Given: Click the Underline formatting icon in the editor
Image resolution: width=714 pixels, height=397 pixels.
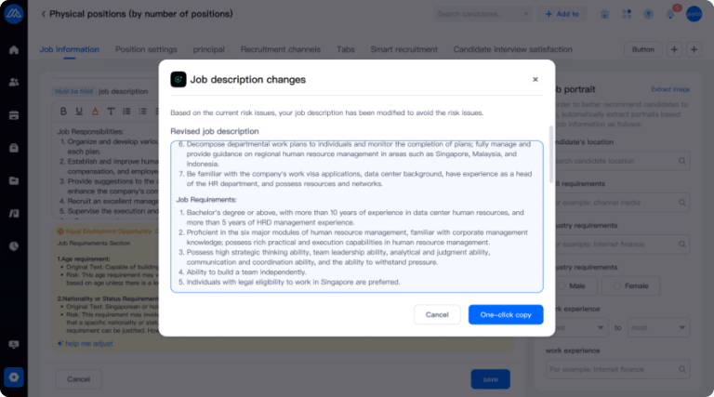Looking at the screenshot, I should pos(77,112).
